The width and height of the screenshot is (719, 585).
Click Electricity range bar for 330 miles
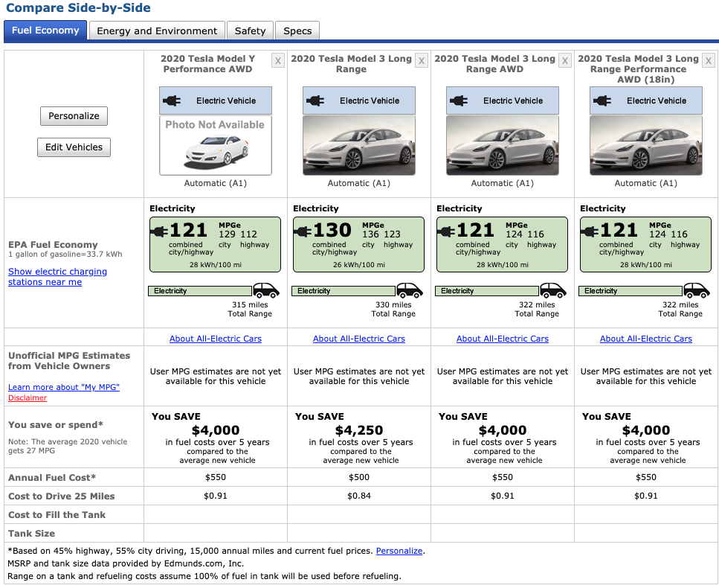(x=344, y=291)
